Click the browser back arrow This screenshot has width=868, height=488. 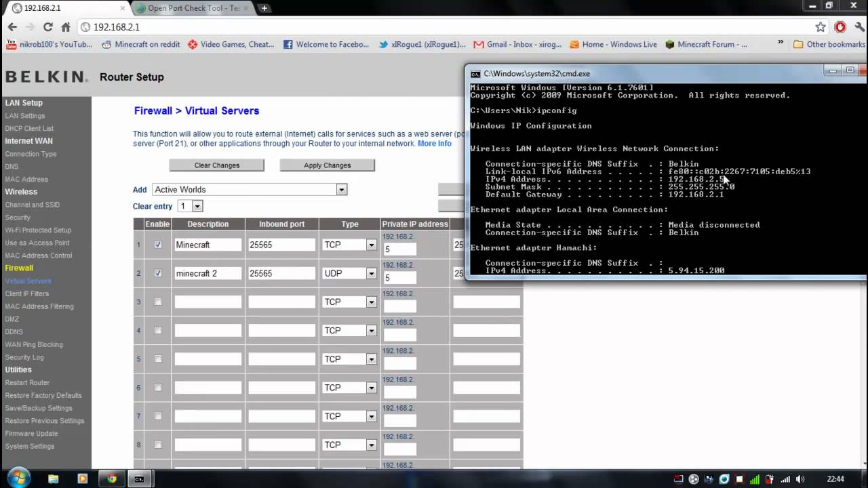12,27
